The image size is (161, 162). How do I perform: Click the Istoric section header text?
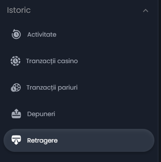(x=19, y=10)
